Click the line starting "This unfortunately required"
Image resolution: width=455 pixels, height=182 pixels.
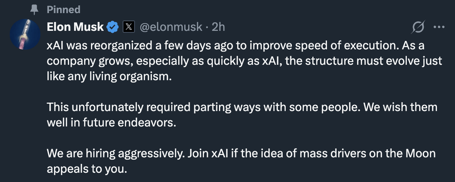point(242,108)
